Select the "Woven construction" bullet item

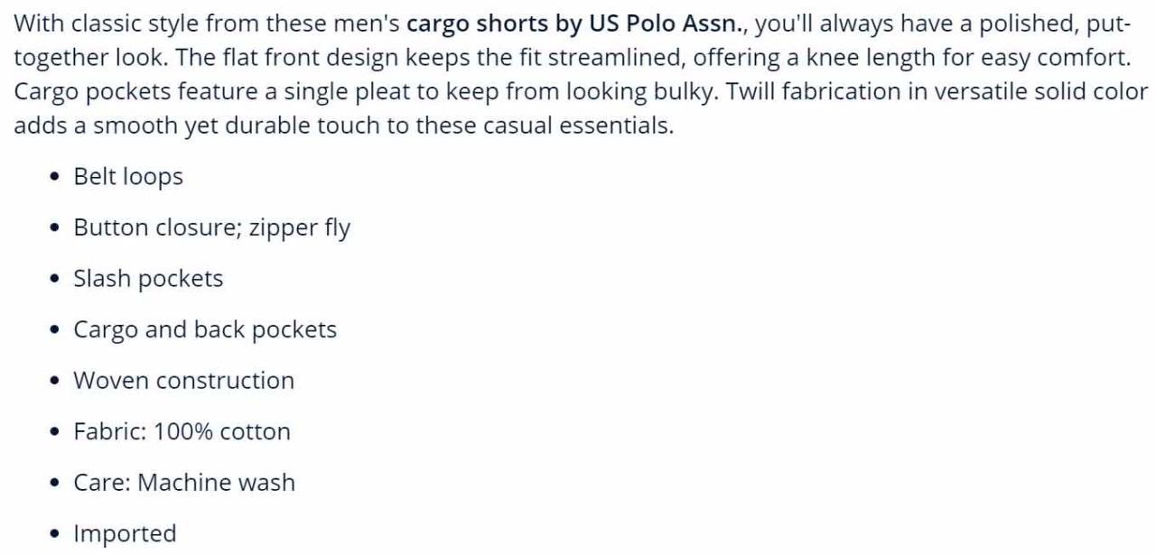point(183,381)
